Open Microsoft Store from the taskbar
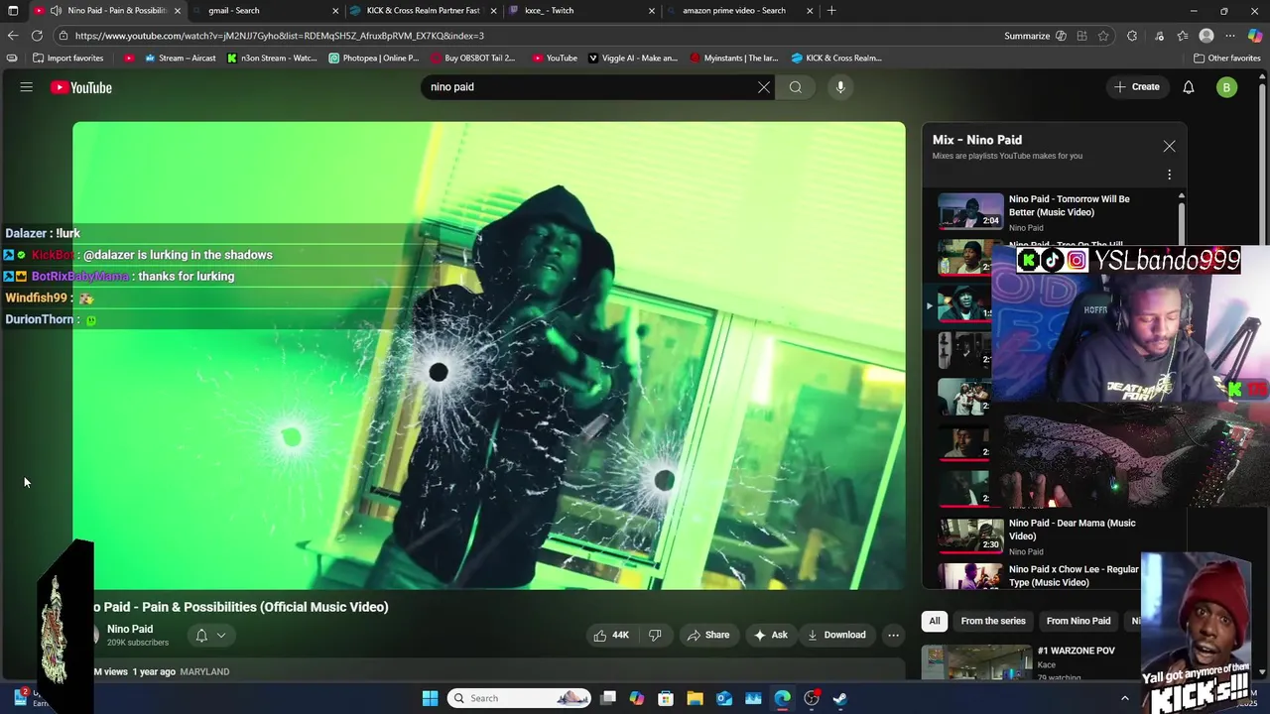The width and height of the screenshot is (1270, 714). pyautogui.click(x=666, y=698)
